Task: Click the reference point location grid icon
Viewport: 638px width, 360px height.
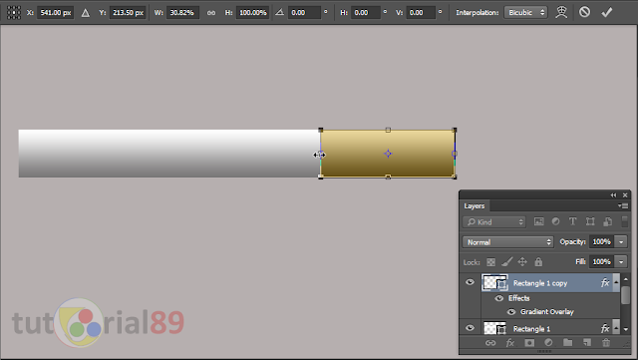Action: tap(13, 13)
